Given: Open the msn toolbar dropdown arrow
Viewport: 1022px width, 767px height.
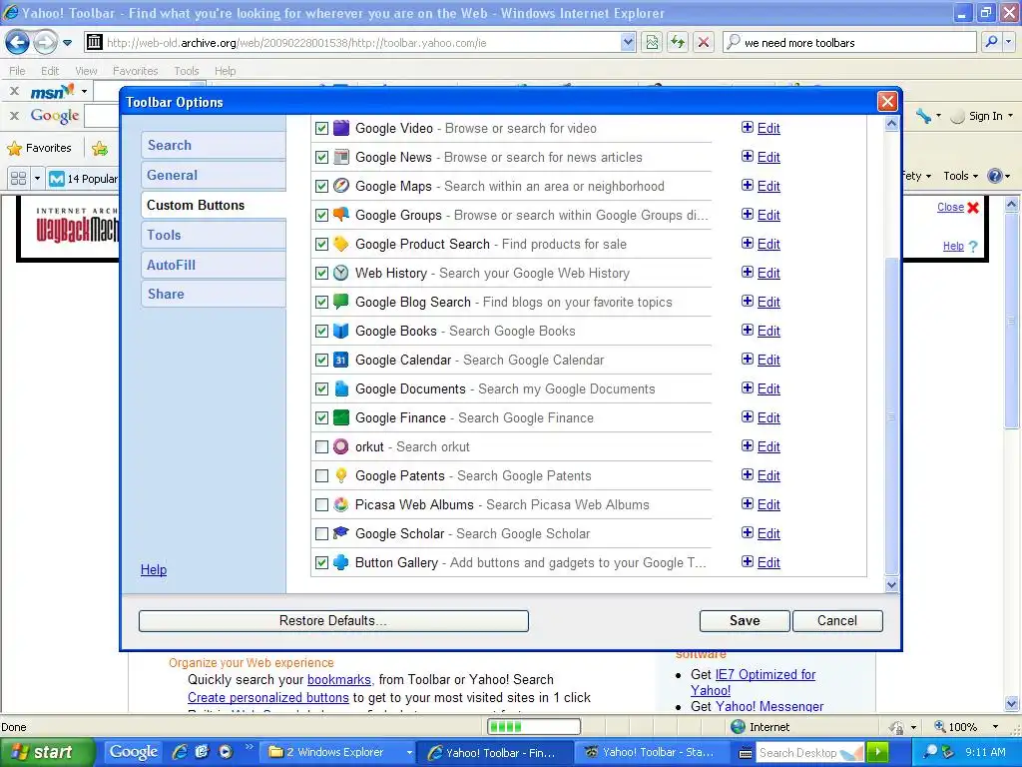Looking at the screenshot, I should coord(84,91).
